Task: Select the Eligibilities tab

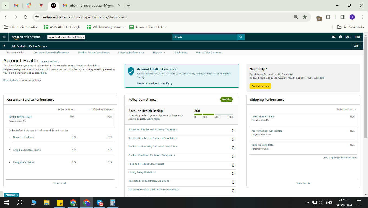Action: [x=180, y=53]
